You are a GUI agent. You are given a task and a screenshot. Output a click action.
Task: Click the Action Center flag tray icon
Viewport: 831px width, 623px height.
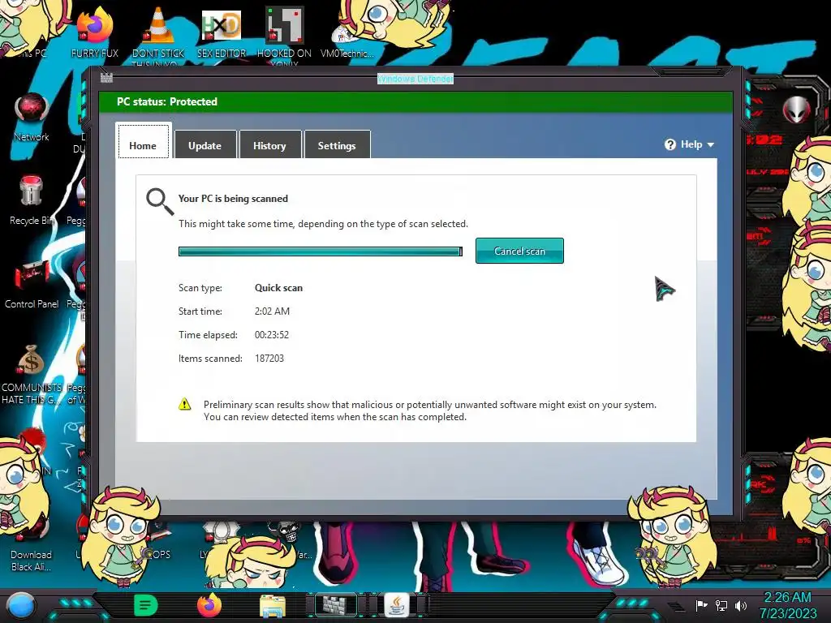(x=702, y=605)
